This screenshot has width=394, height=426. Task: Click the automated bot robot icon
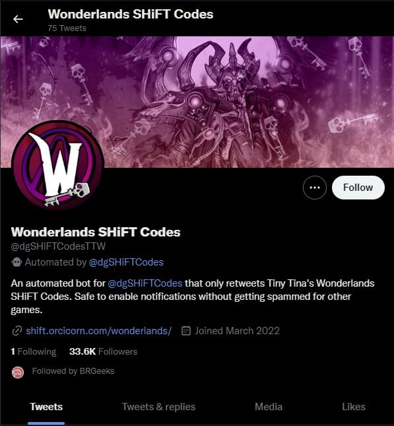pos(16,262)
